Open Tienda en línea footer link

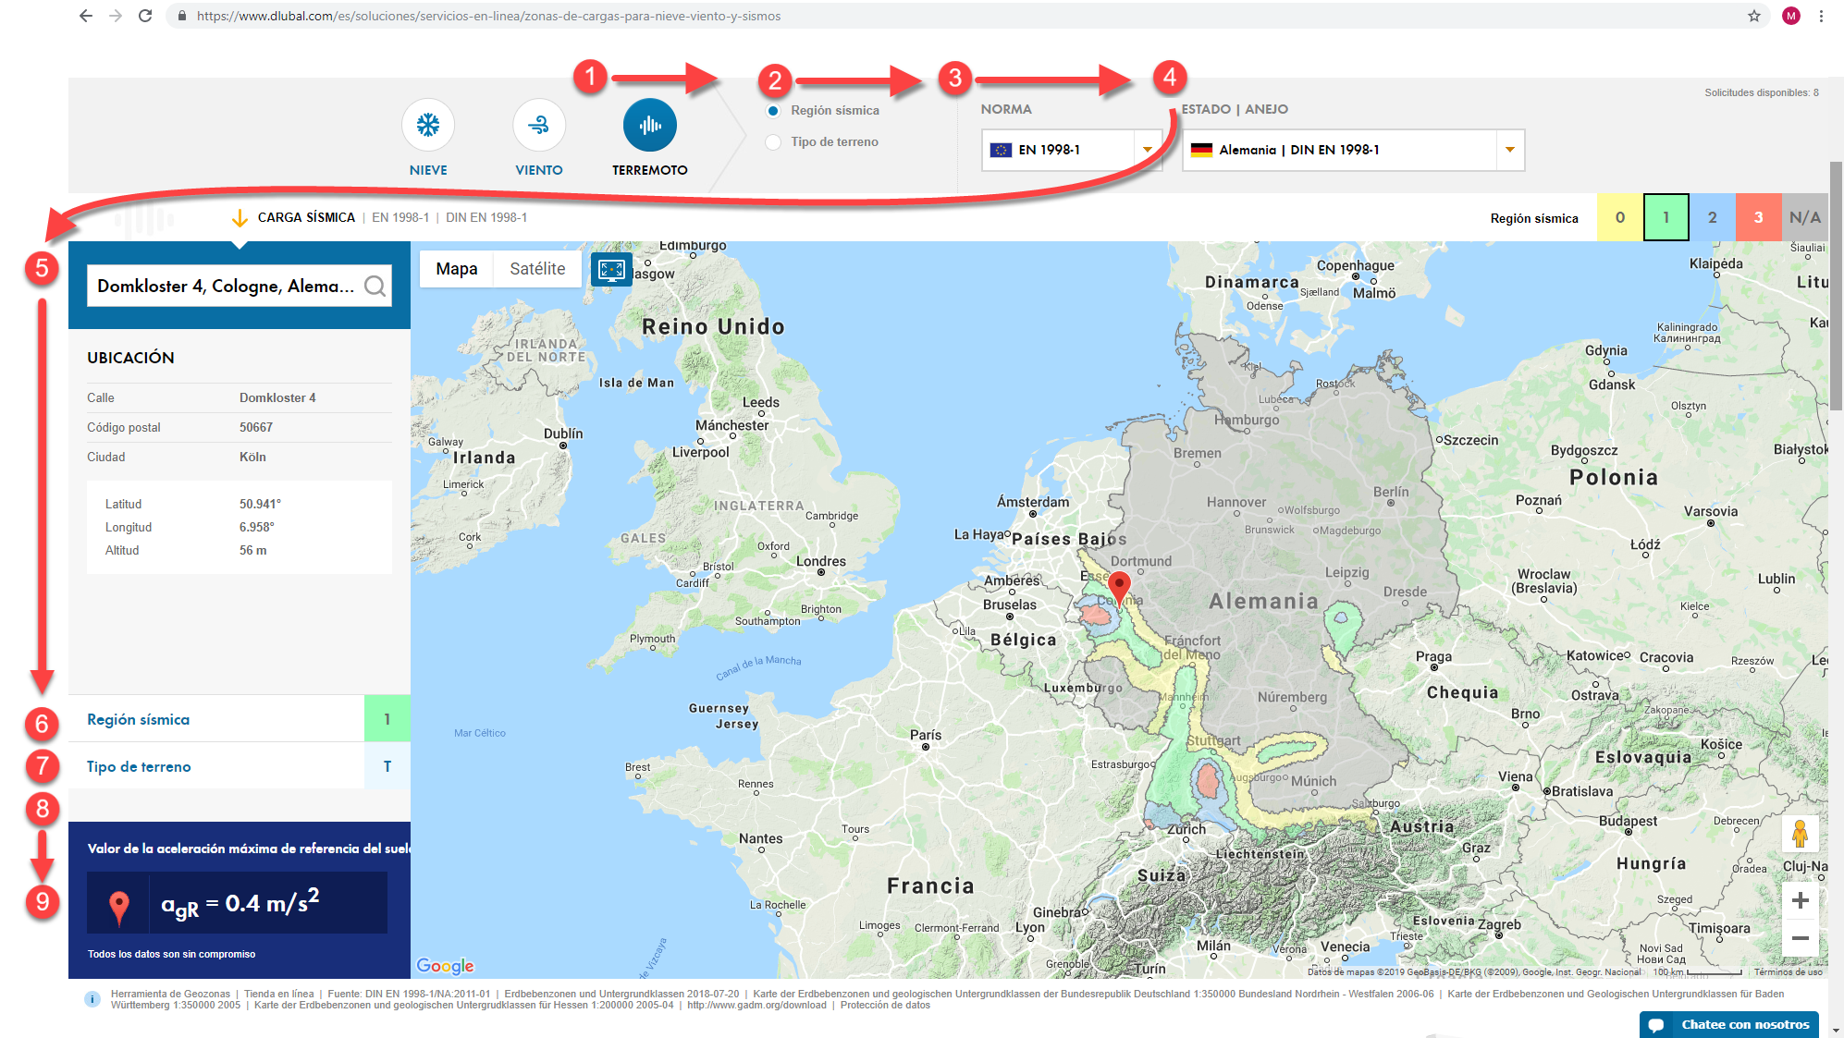278,994
